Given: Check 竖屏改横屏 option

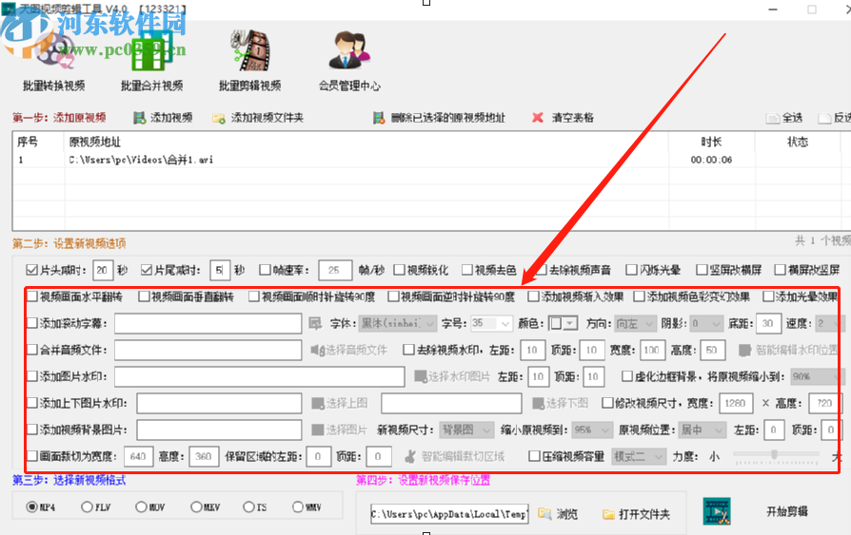Looking at the screenshot, I should (702, 270).
